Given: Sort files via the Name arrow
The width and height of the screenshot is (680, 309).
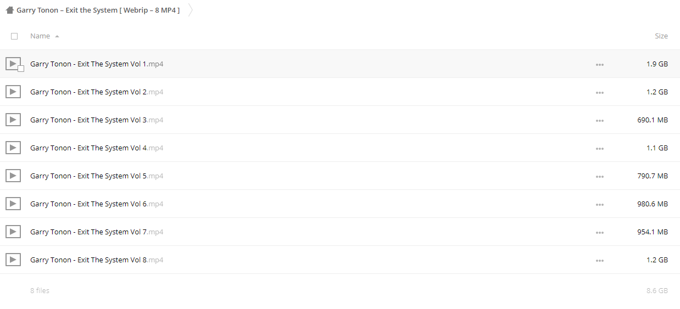Looking at the screenshot, I should pos(57,36).
